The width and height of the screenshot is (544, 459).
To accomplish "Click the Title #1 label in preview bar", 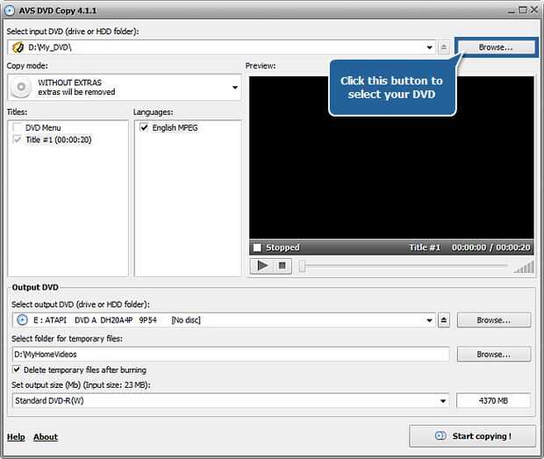I will pos(425,247).
